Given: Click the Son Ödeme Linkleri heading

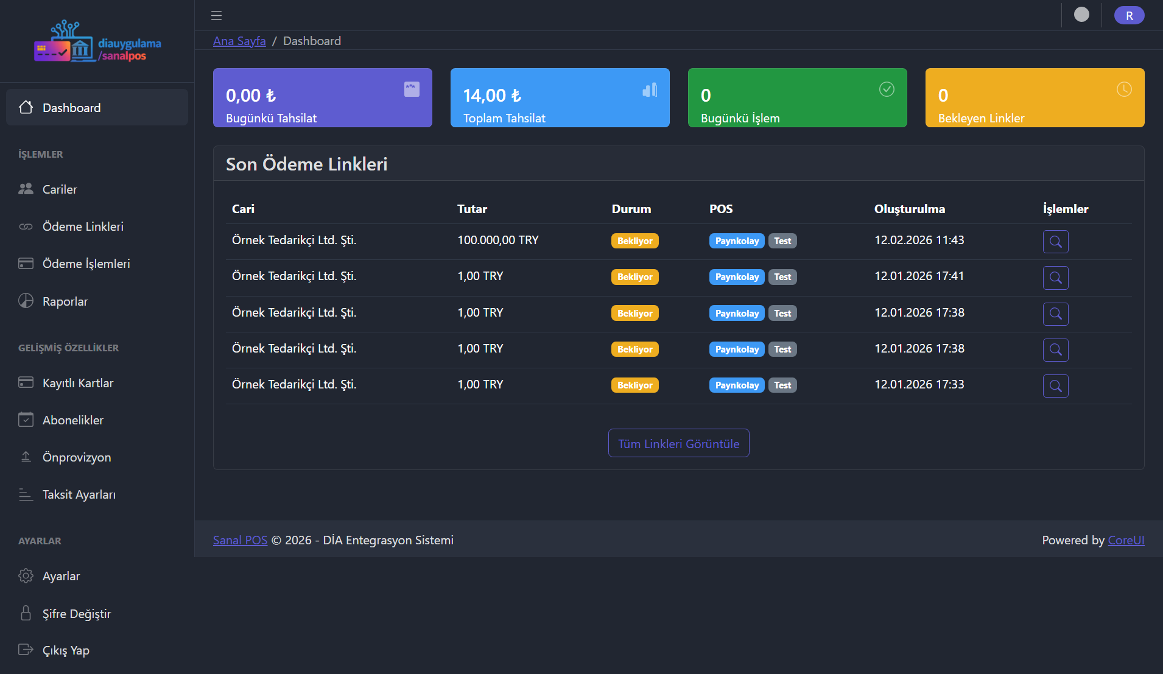Looking at the screenshot, I should [306, 164].
